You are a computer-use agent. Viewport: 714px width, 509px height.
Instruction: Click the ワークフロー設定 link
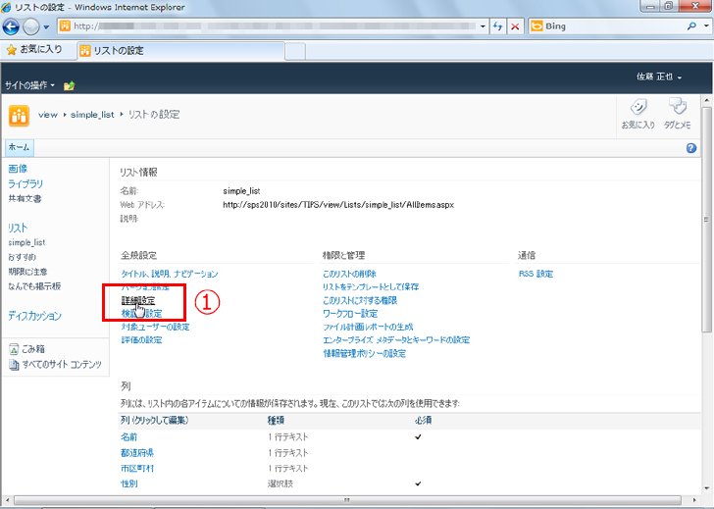tap(350, 314)
